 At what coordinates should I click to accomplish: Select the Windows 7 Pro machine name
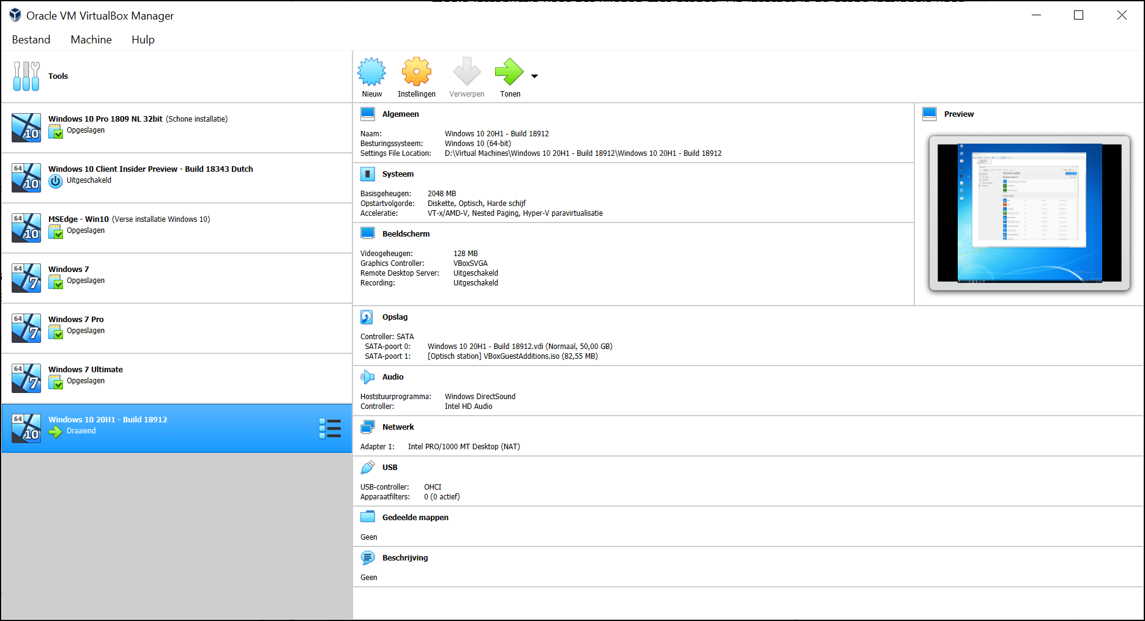click(x=76, y=320)
